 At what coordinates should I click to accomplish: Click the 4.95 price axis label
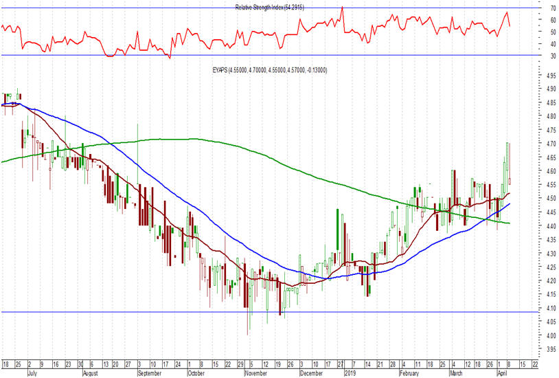[551, 76]
